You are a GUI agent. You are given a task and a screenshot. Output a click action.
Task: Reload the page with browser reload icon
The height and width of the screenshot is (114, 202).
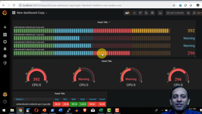(x=14, y=5)
